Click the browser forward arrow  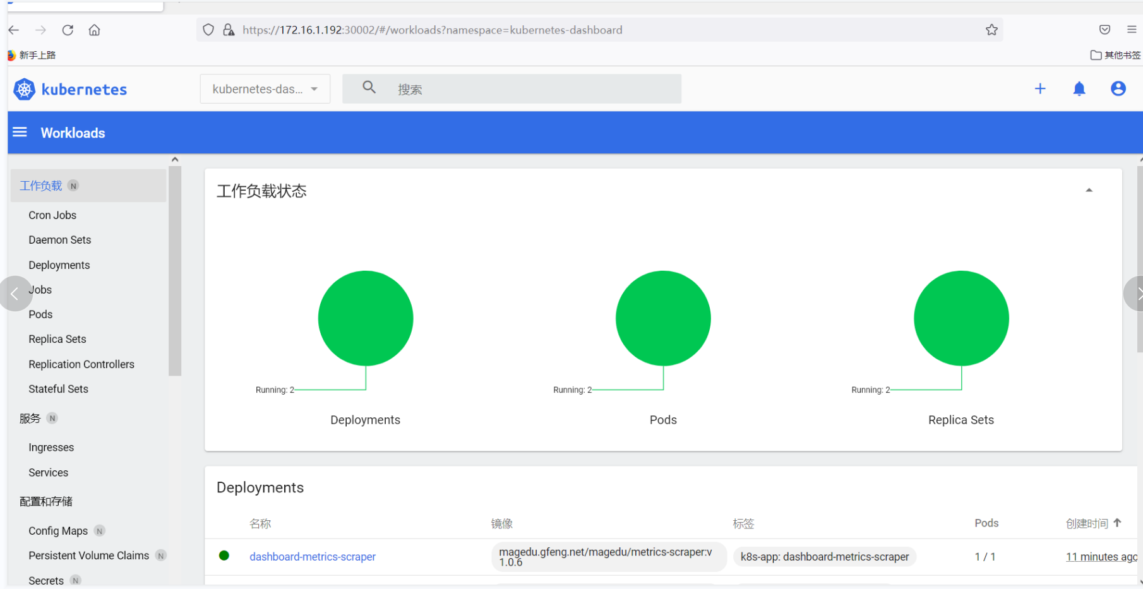click(x=40, y=30)
